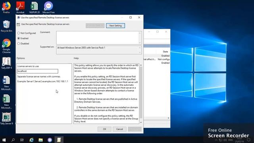Select the Disabled radio button

[19, 44]
